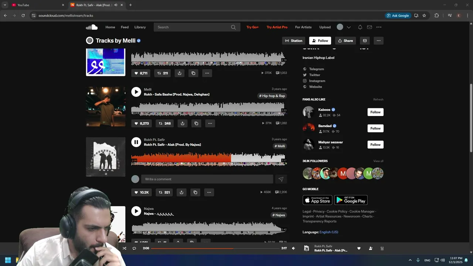Open browser extensions puzzle icon
Screen dimensions: 473x266
437,16
